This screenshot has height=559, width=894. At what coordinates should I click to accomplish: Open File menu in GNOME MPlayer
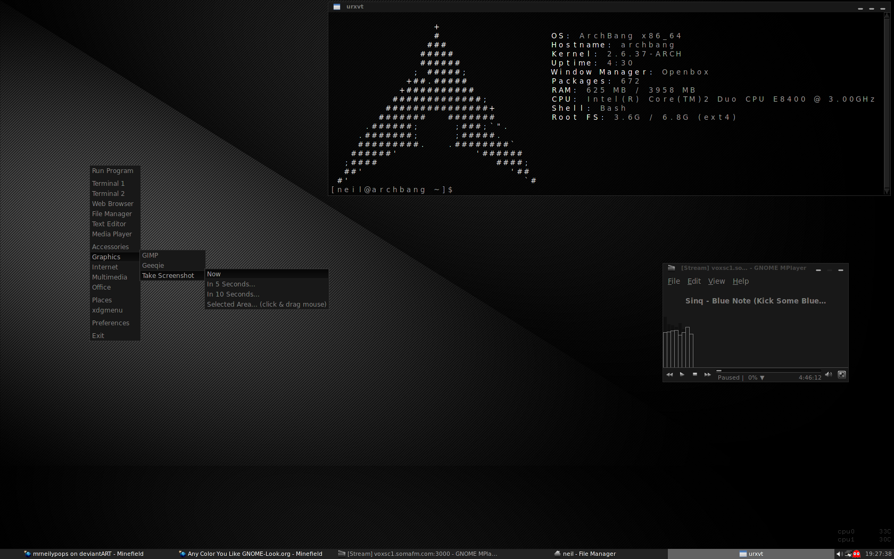674,281
